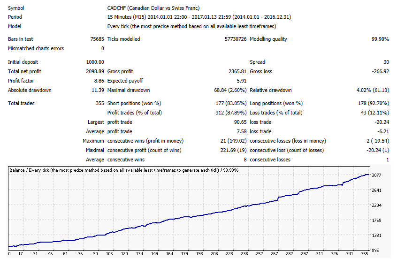The height and width of the screenshot is (259, 397).
Task: Click the Profit factor label
Action: click(x=21, y=81)
